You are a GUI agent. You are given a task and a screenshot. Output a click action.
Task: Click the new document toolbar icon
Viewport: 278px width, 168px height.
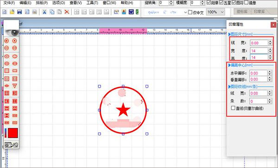(5, 12)
